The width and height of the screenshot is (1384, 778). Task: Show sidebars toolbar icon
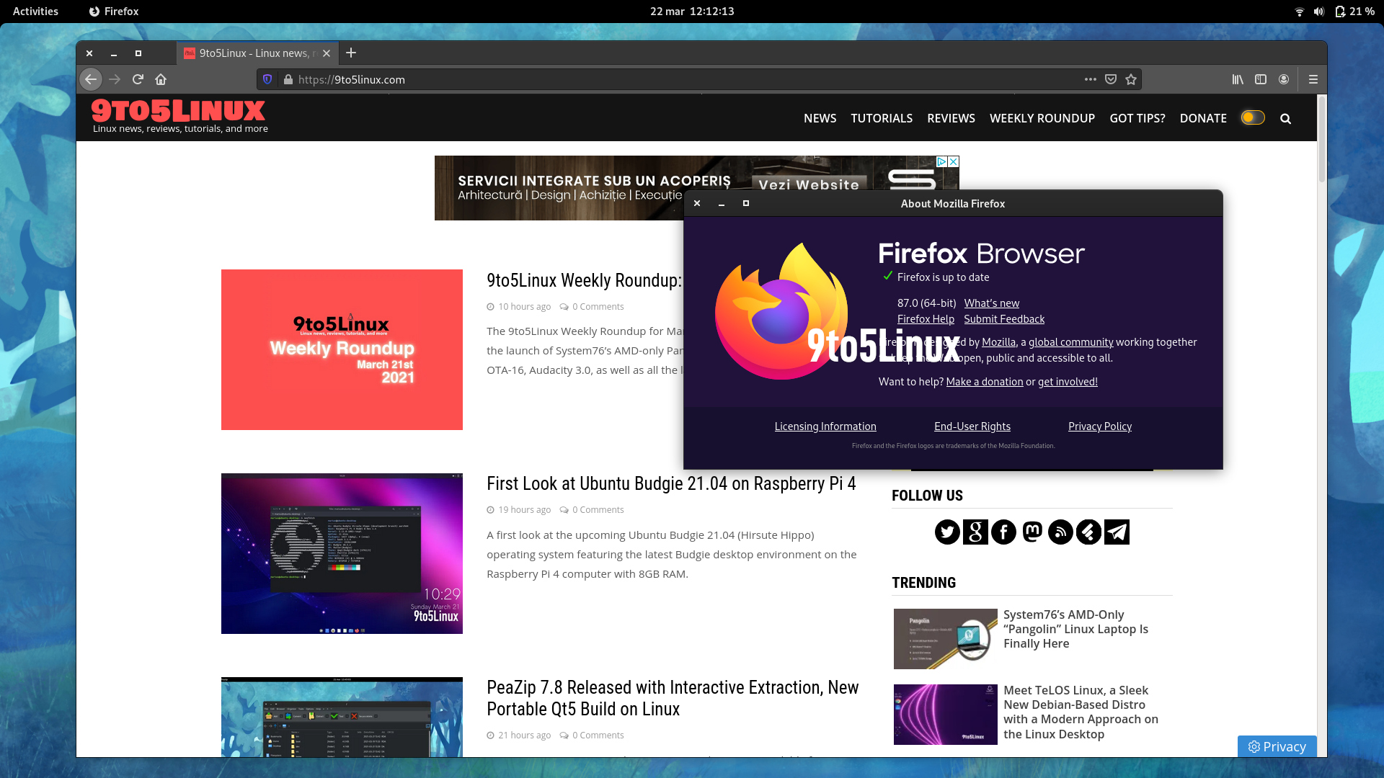coord(1261,79)
